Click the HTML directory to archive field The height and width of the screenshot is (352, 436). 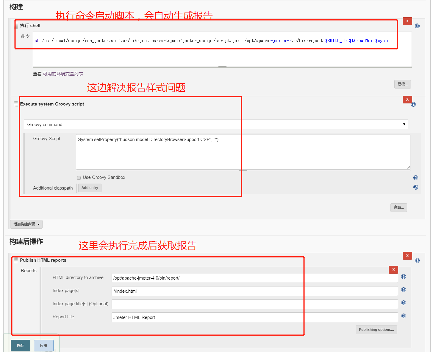point(255,278)
